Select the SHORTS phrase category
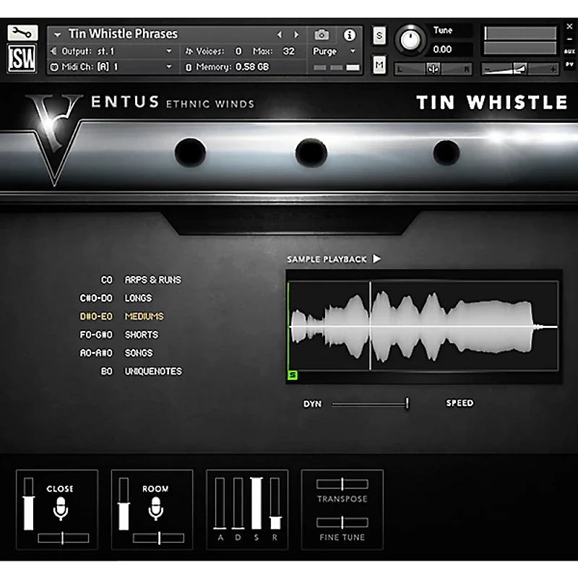 (141, 335)
